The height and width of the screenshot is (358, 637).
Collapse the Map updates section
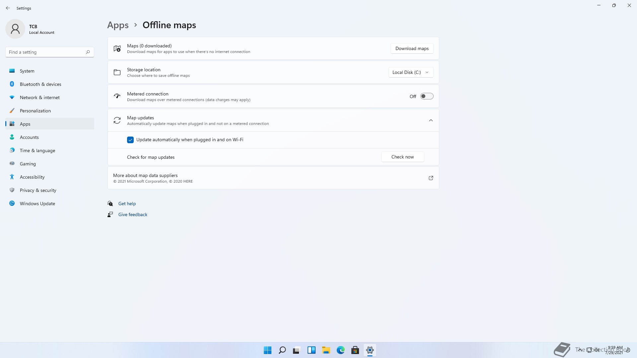tap(431, 120)
